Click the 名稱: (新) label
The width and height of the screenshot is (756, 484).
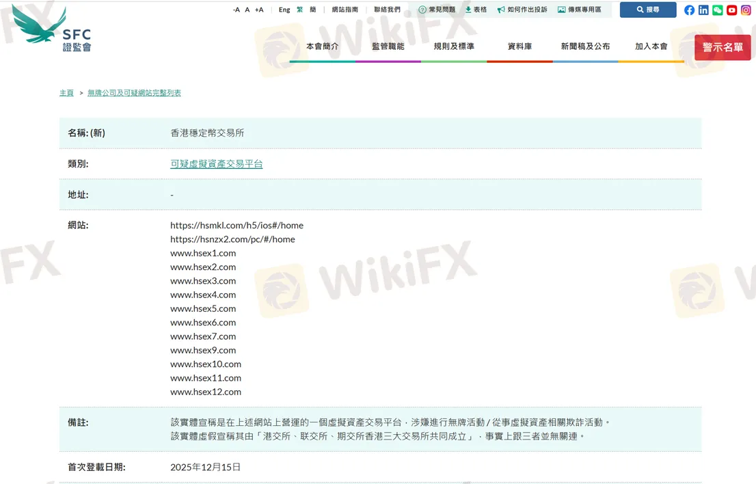point(86,133)
